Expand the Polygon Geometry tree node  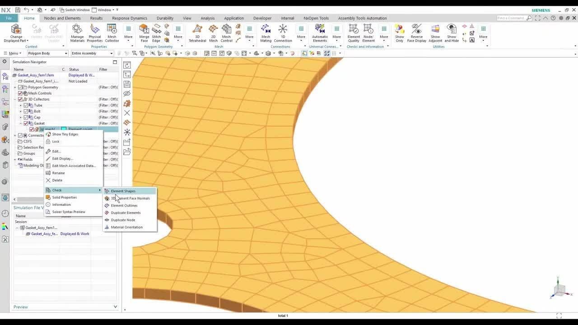click(x=15, y=87)
